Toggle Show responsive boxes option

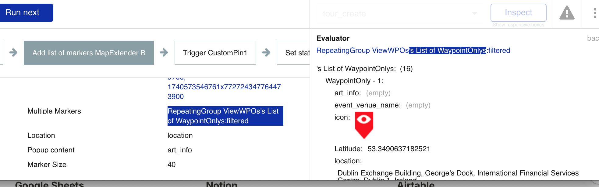coord(518,25)
